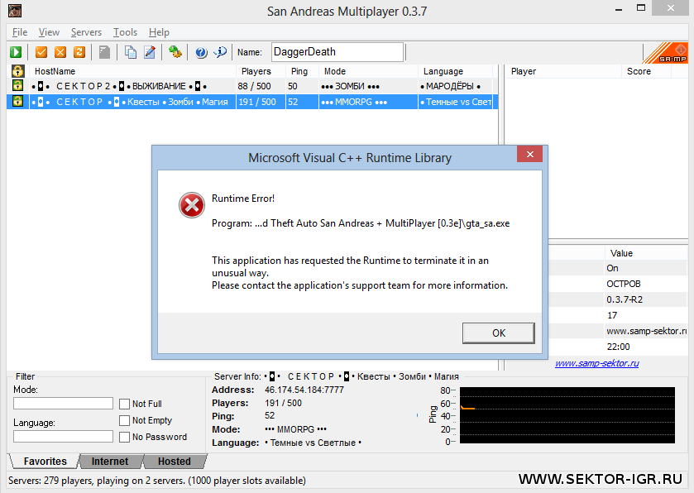
Task: Click the SA:MP logo in the toolbar corner
Action: pos(666,53)
